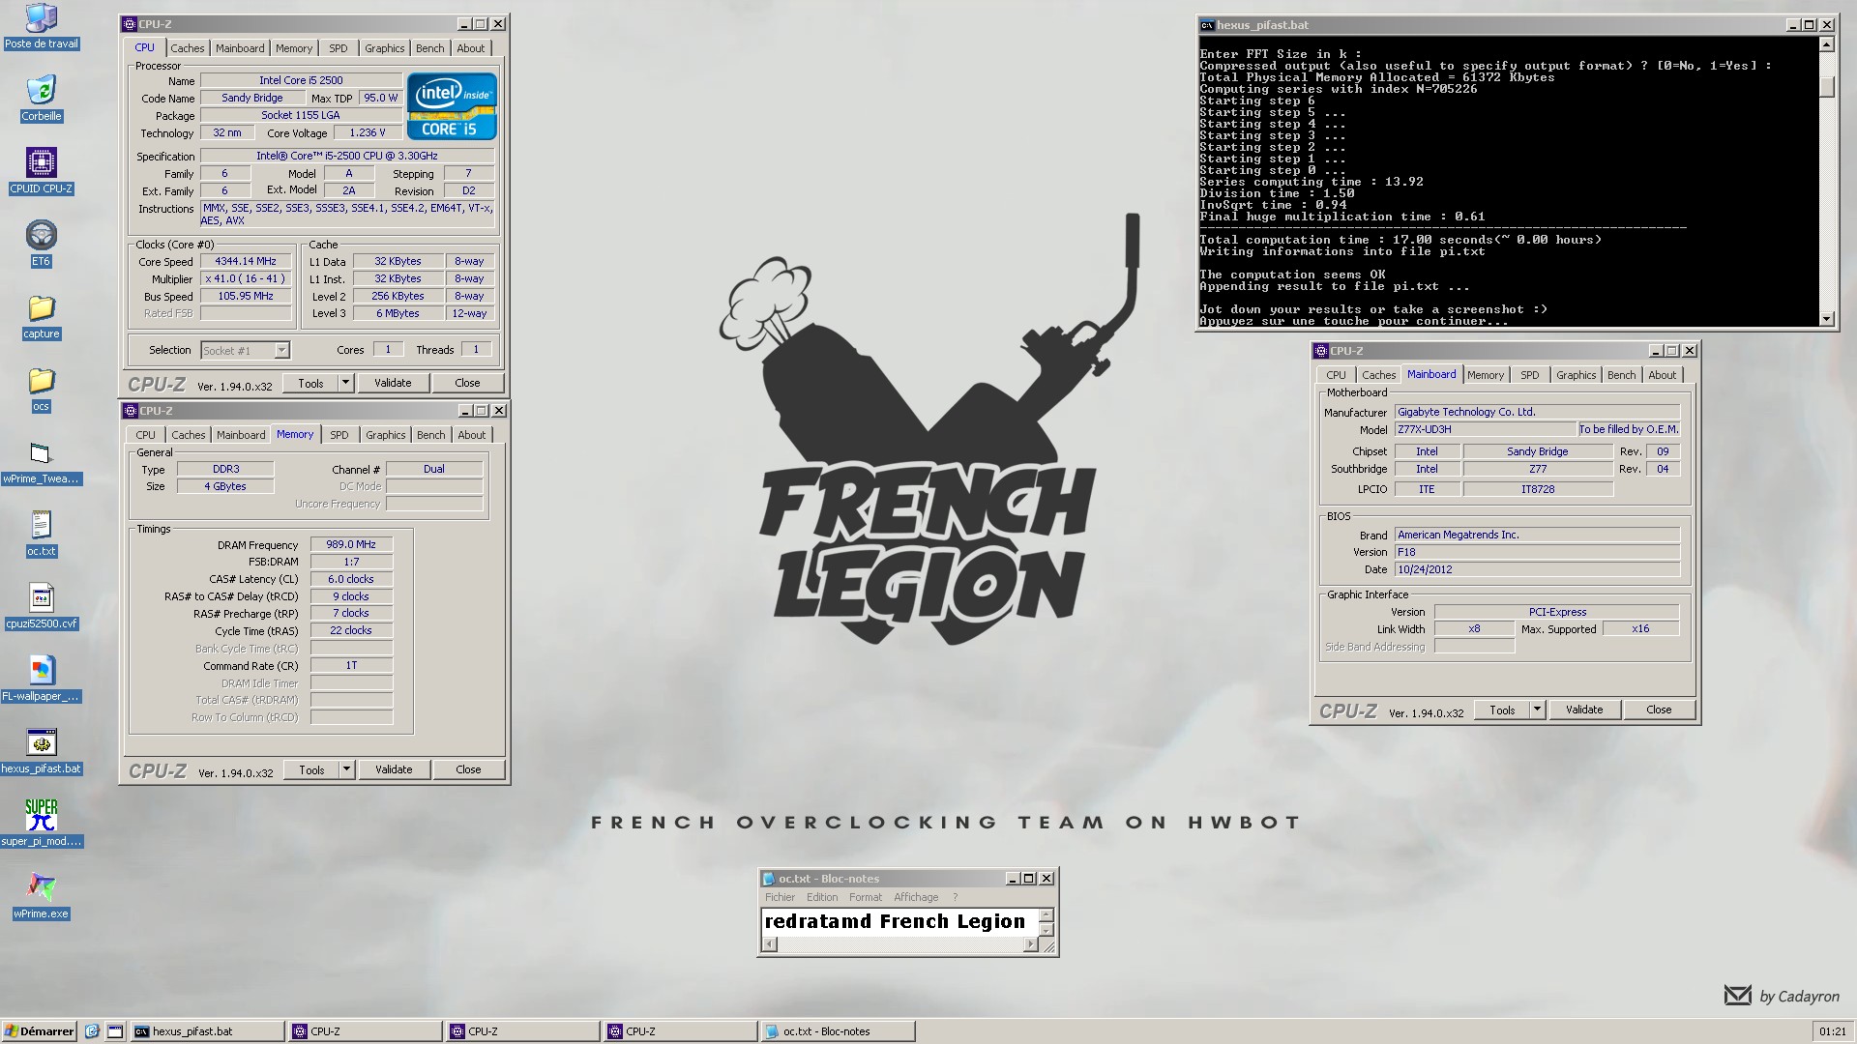1857x1044 pixels.
Task: Click Close button in CPU window
Action: click(467, 383)
